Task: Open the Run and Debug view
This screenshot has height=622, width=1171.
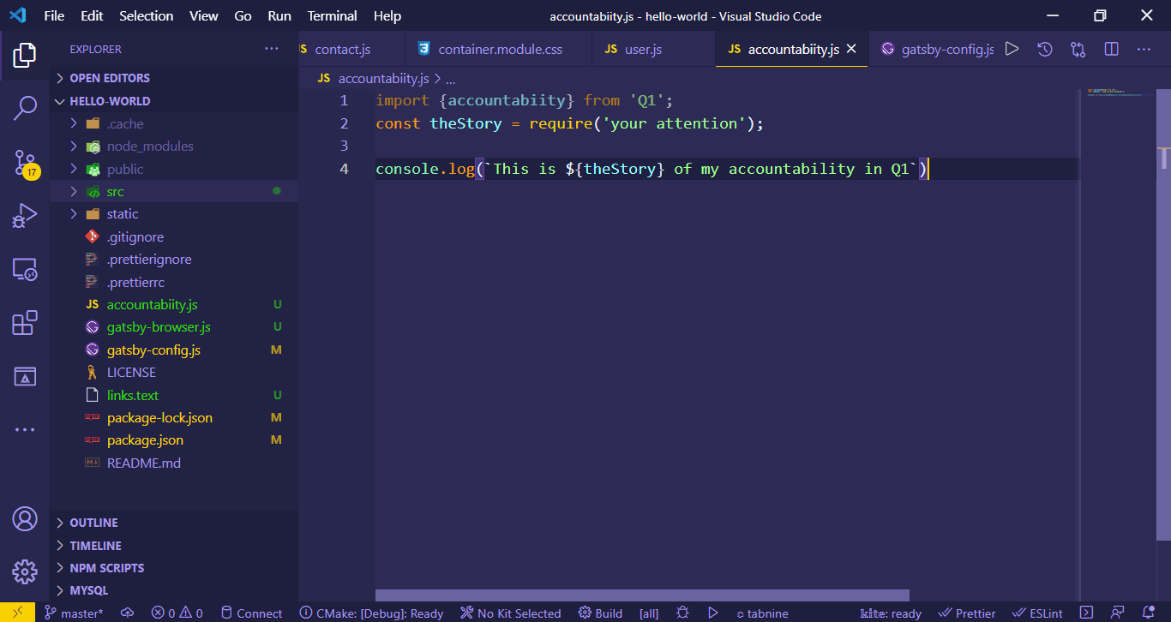Action: (25, 216)
